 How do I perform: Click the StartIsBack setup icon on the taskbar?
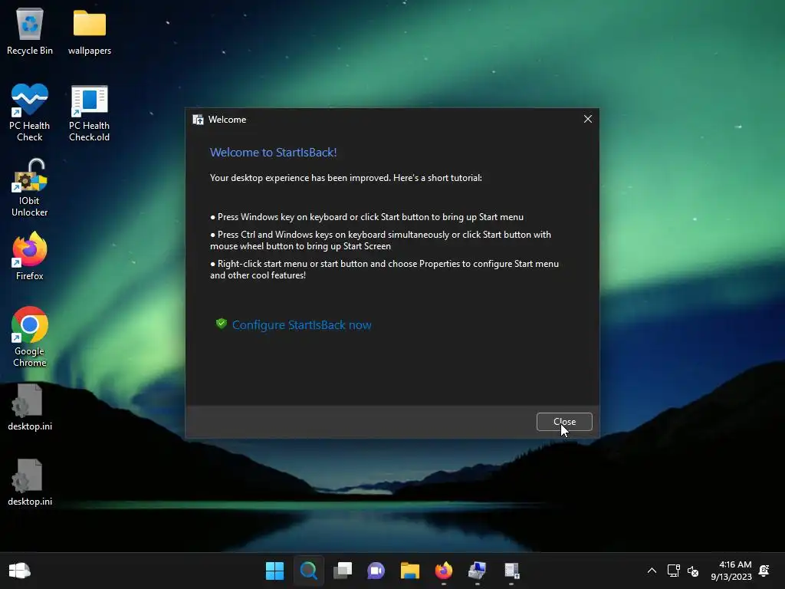point(511,571)
